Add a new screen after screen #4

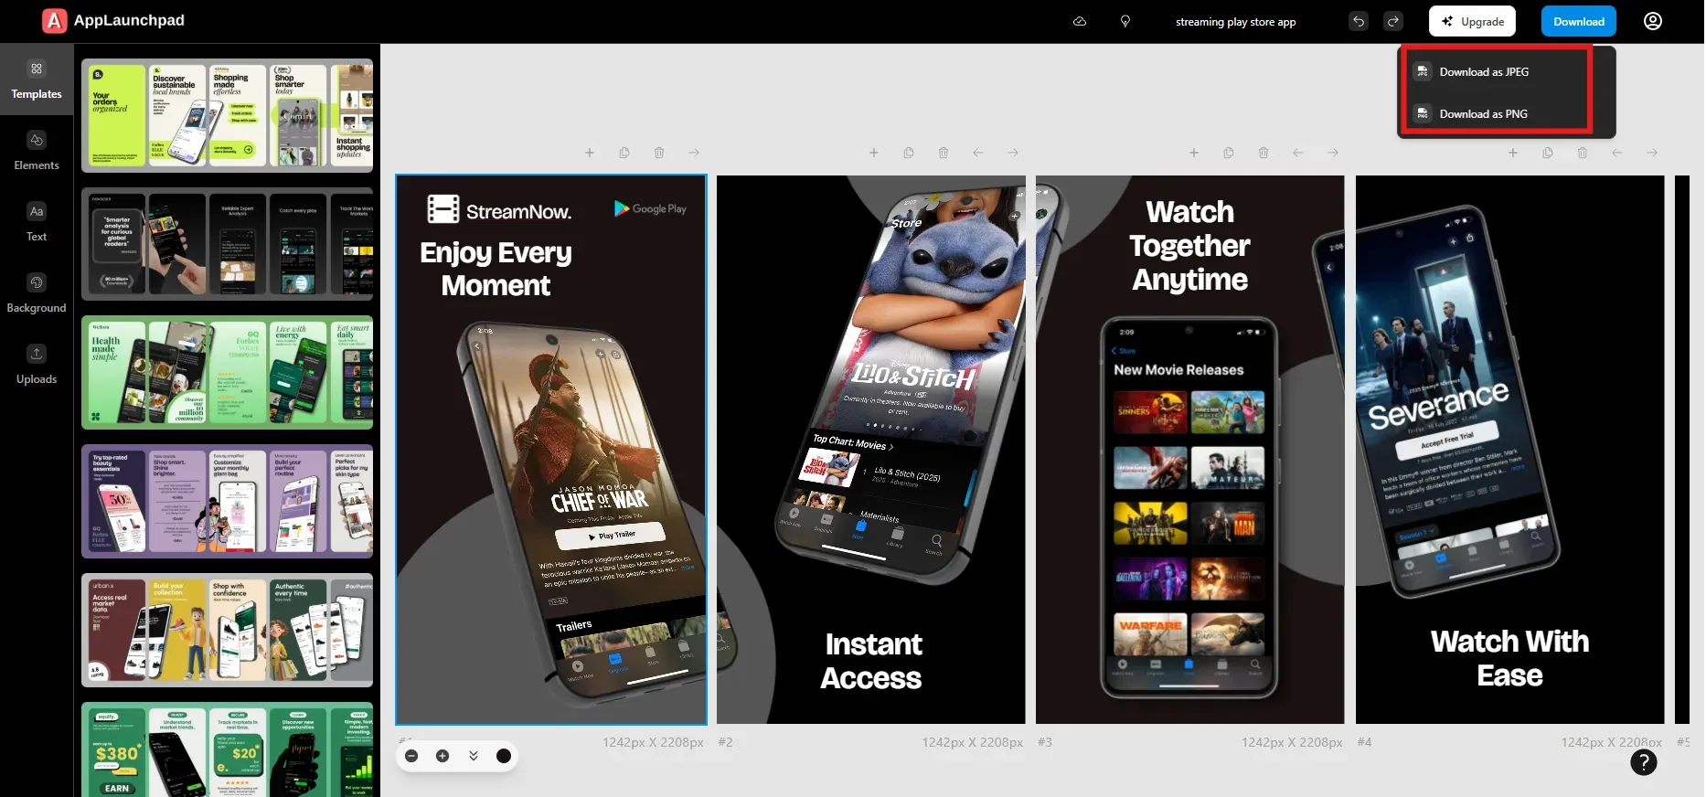coord(1513,153)
